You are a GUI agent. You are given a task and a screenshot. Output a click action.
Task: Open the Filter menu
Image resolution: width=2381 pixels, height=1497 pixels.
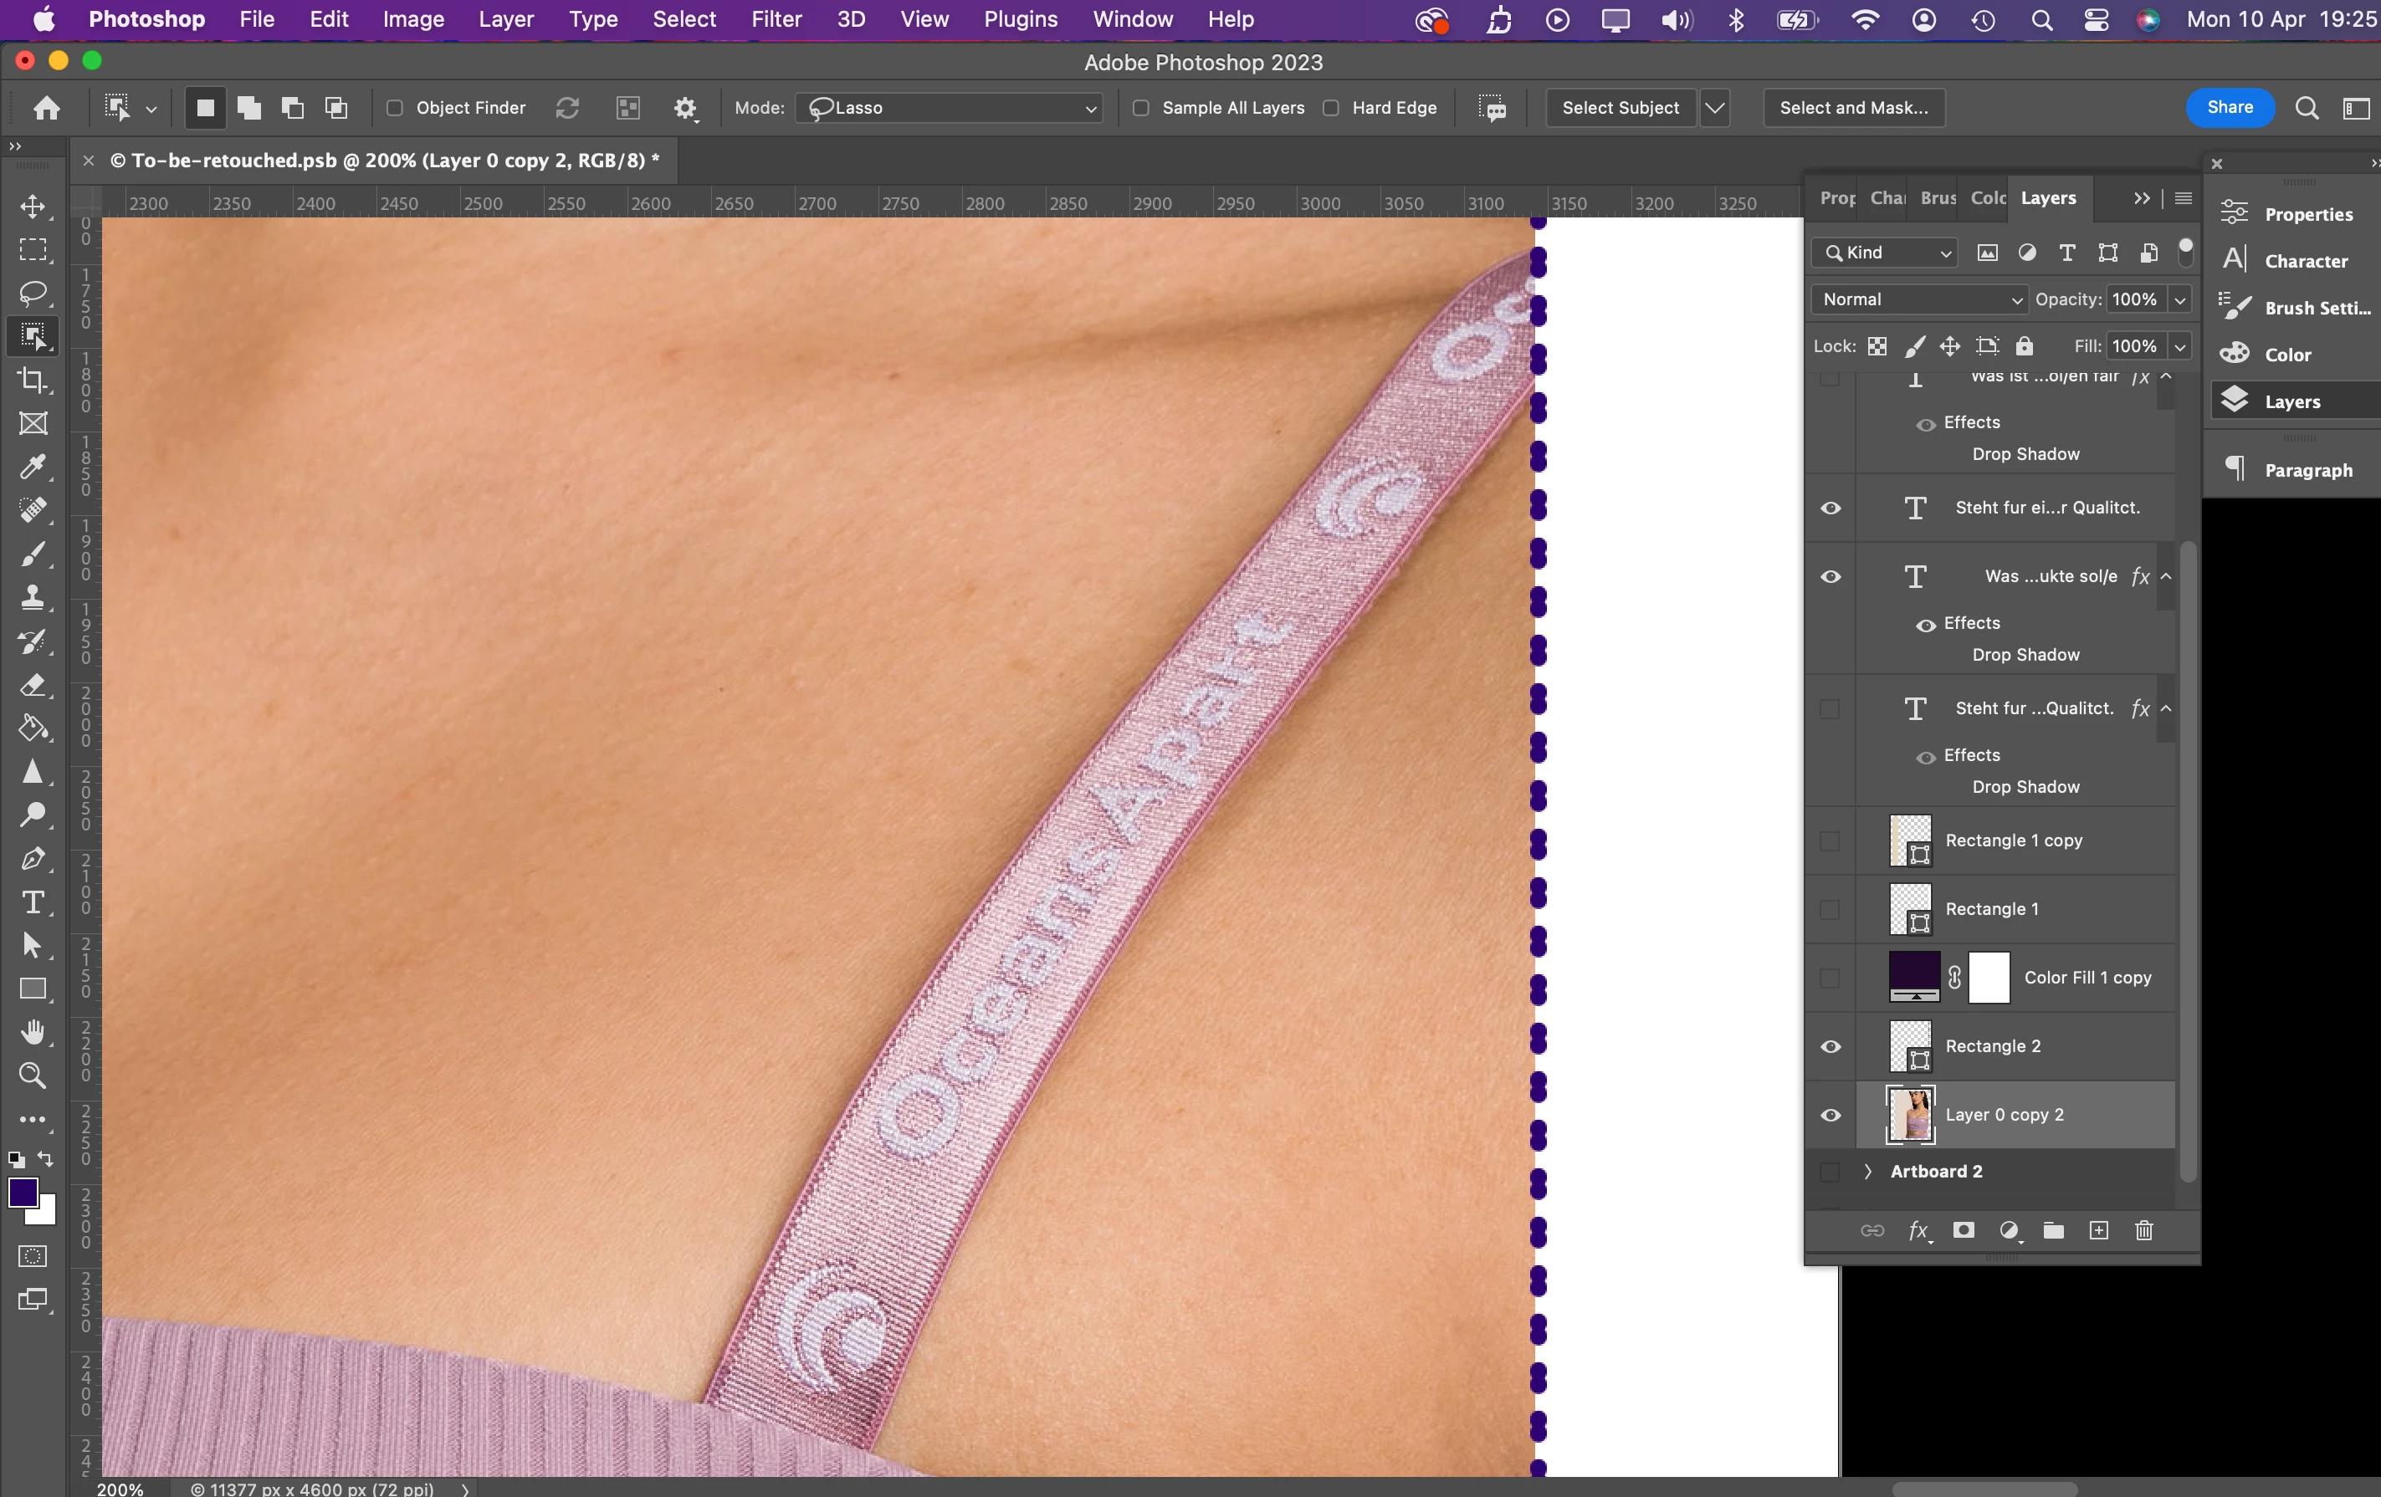[x=776, y=18]
